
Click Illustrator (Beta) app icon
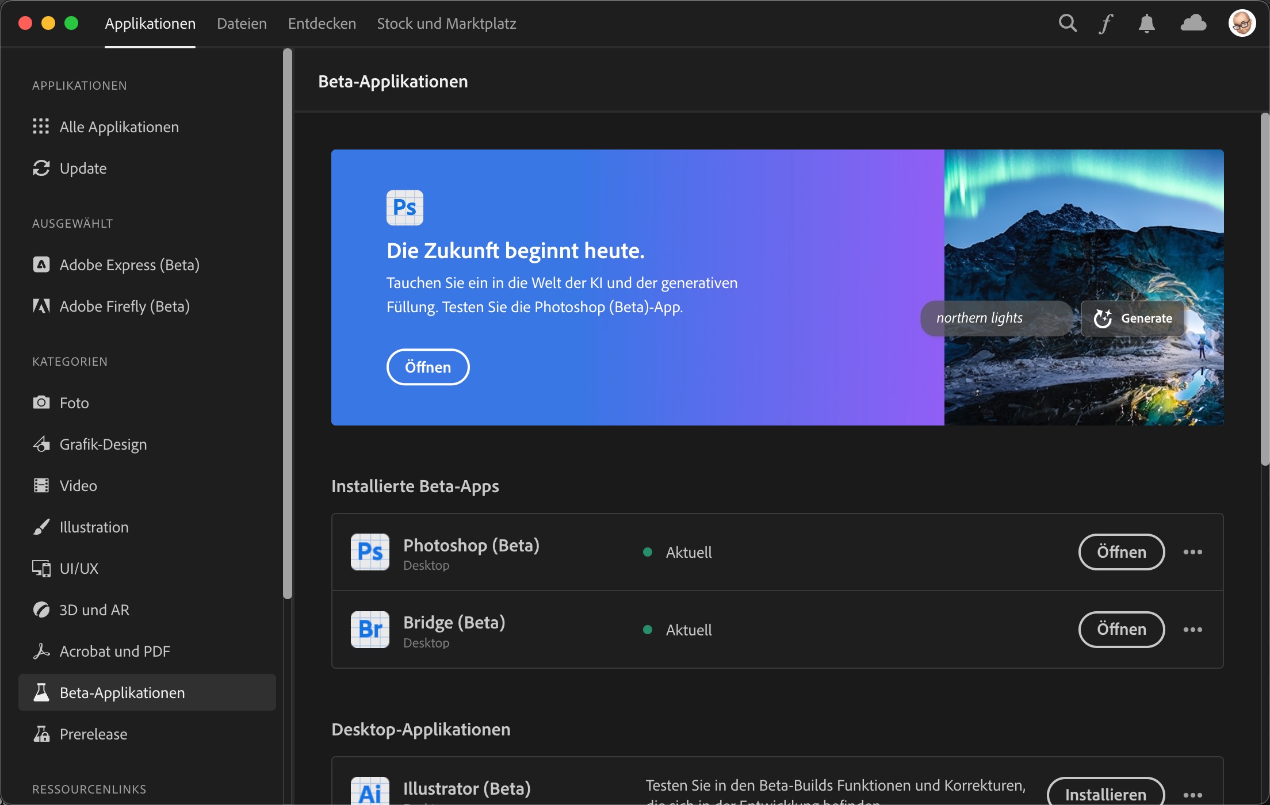[370, 791]
